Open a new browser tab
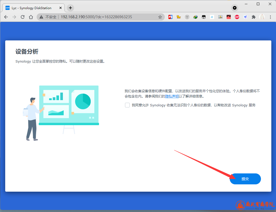 (x=70, y=8)
